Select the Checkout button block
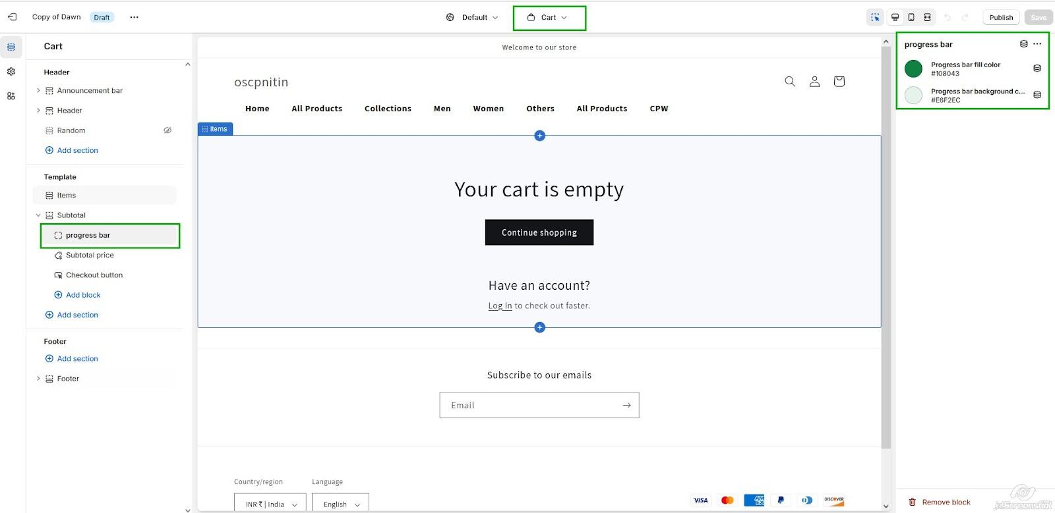 [x=94, y=275]
